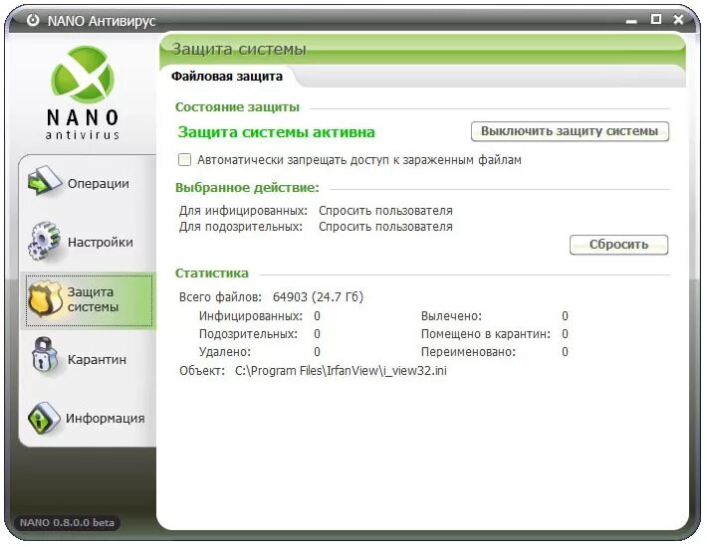Open the Настройки section label
707x547 pixels.
[x=101, y=243]
